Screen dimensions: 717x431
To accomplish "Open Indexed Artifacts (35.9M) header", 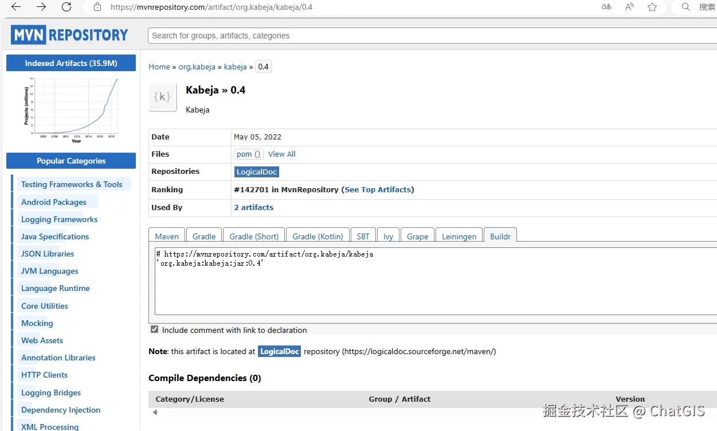I will [71, 63].
